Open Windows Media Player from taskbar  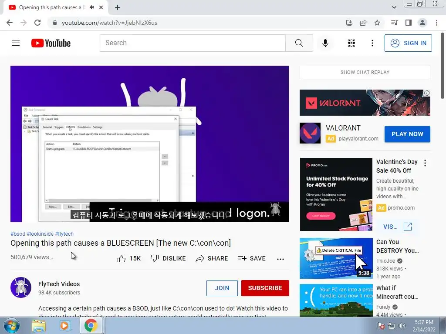(x=64, y=326)
